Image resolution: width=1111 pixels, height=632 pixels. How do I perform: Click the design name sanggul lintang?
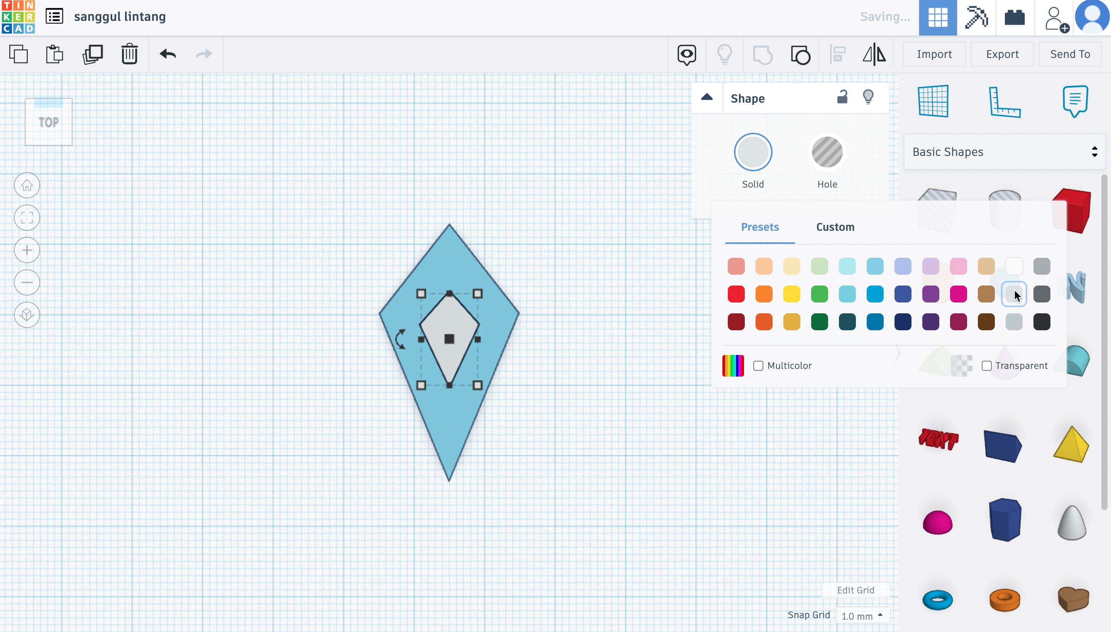120,17
